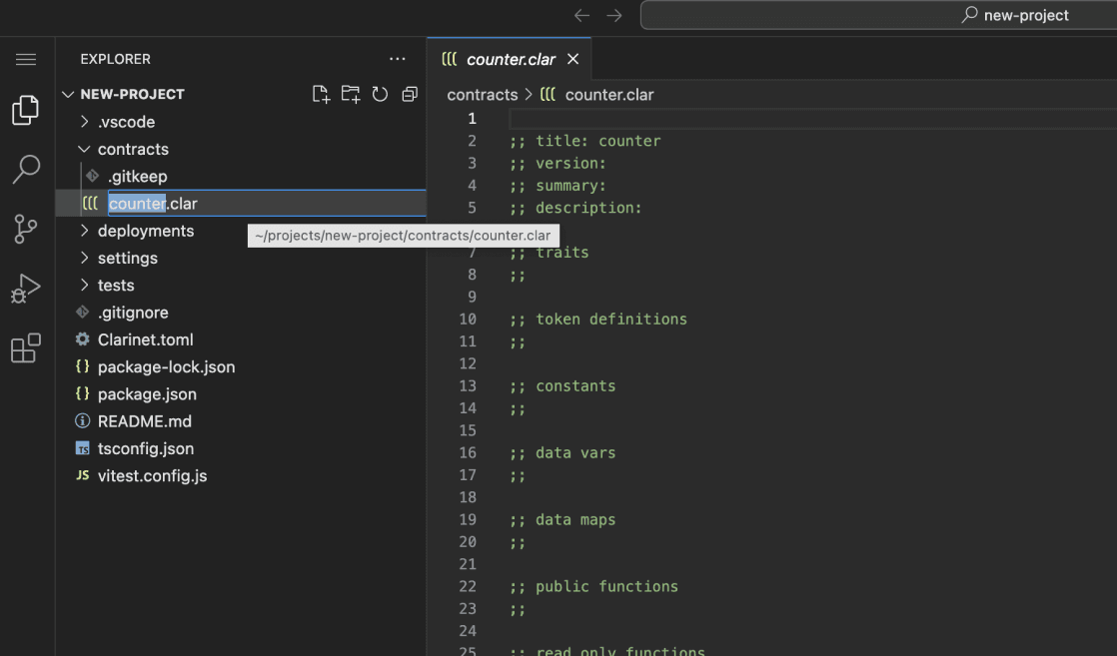The width and height of the screenshot is (1117, 656).
Task: Collapse all folders in Explorer
Action: click(x=410, y=94)
